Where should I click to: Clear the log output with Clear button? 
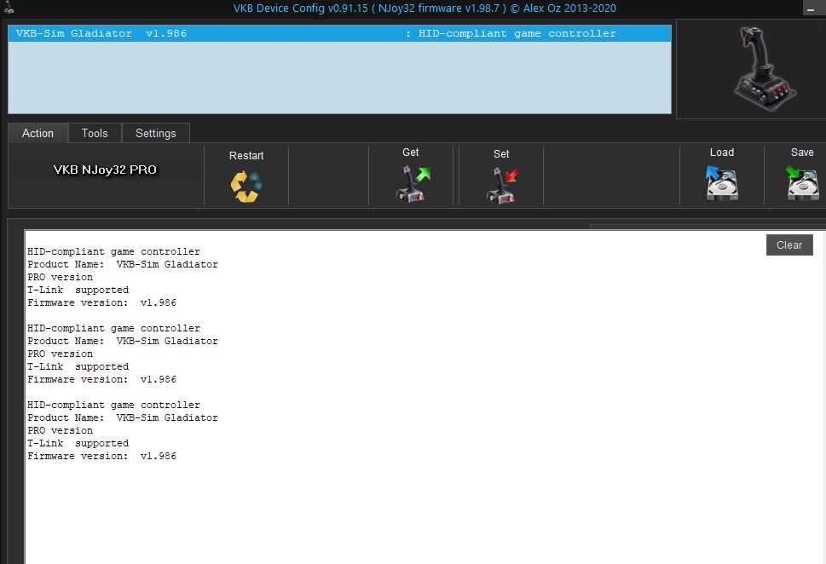click(789, 245)
